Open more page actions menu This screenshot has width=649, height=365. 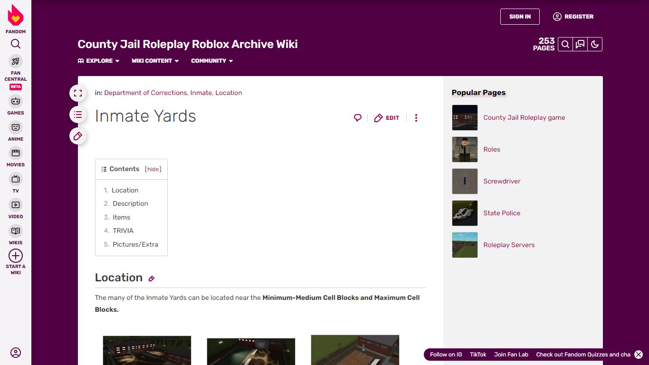pyautogui.click(x=416, y=118)
